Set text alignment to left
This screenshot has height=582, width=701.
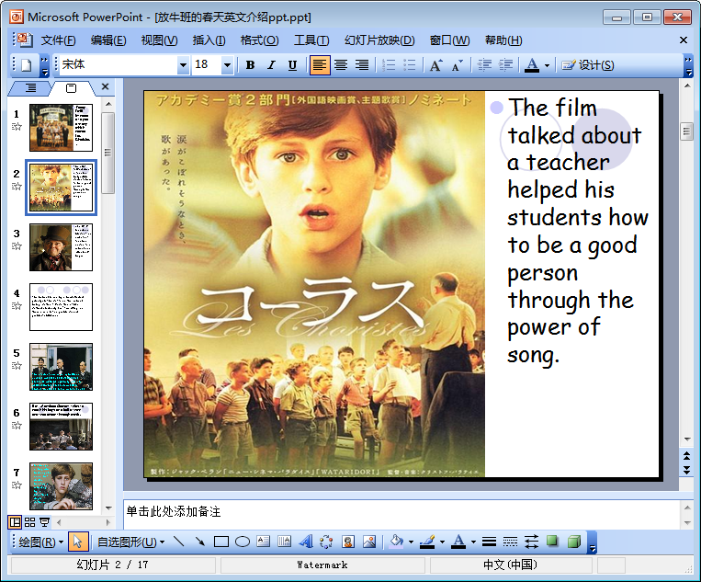point(319,65)
